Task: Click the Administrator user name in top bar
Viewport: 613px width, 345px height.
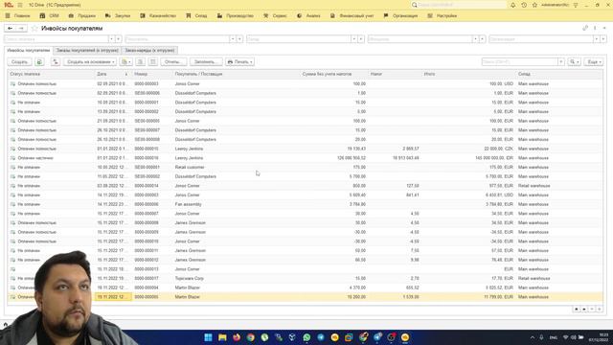Action: pos(555,5)
